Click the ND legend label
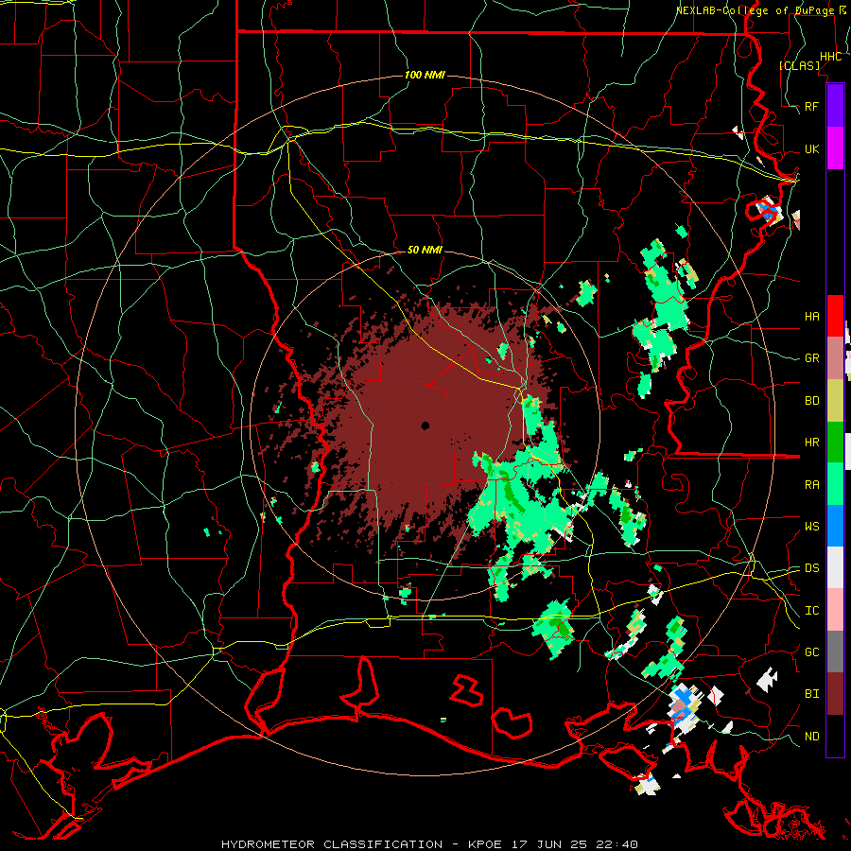The width and height of the screenshot is (851, 851). tap(811, 736)
